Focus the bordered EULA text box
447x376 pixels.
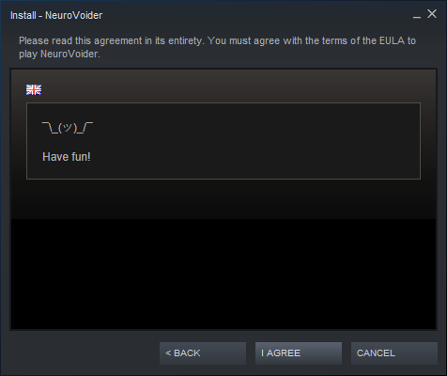[x=223, y=141]
